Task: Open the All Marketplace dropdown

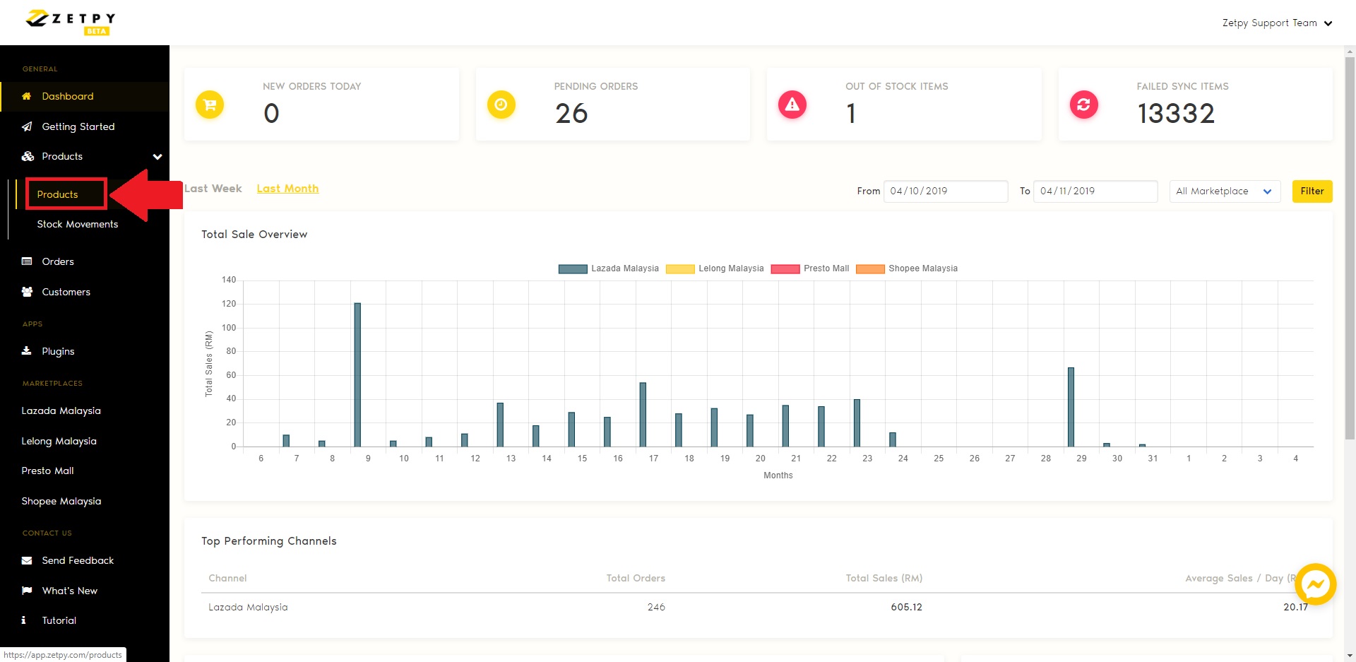Action: [1225, 191]
